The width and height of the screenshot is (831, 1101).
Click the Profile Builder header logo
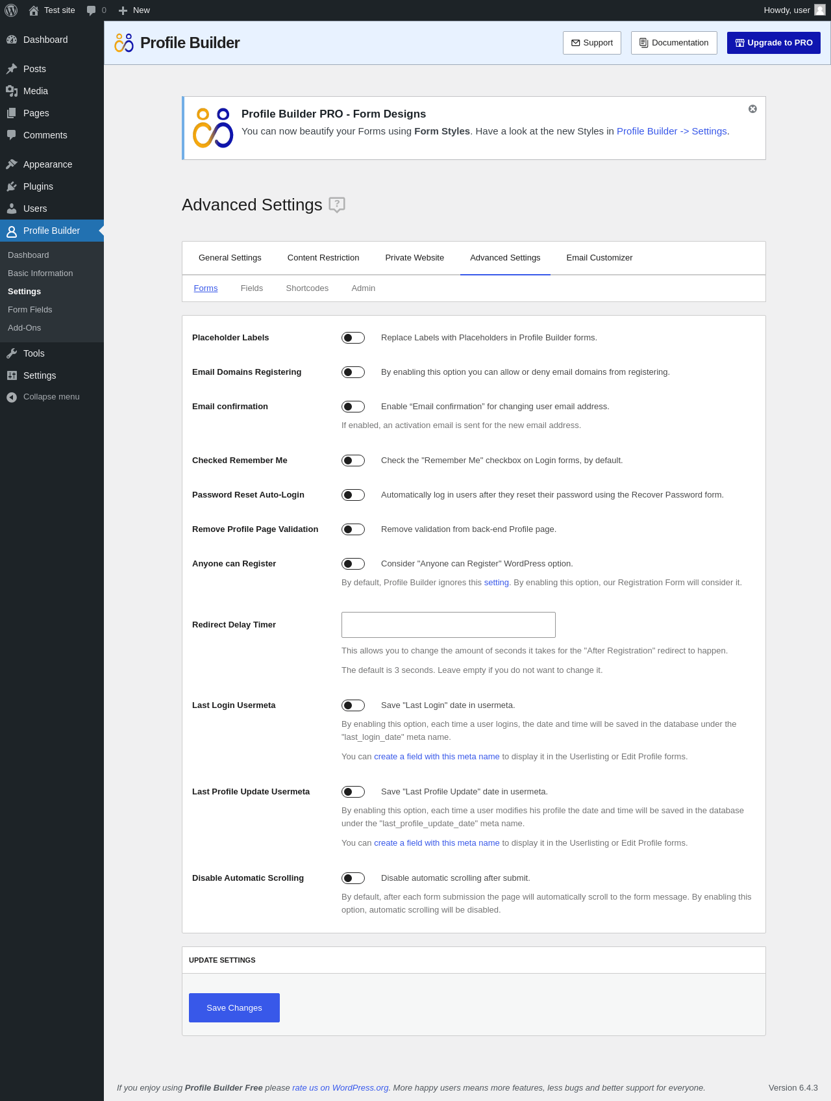point(124,43)
